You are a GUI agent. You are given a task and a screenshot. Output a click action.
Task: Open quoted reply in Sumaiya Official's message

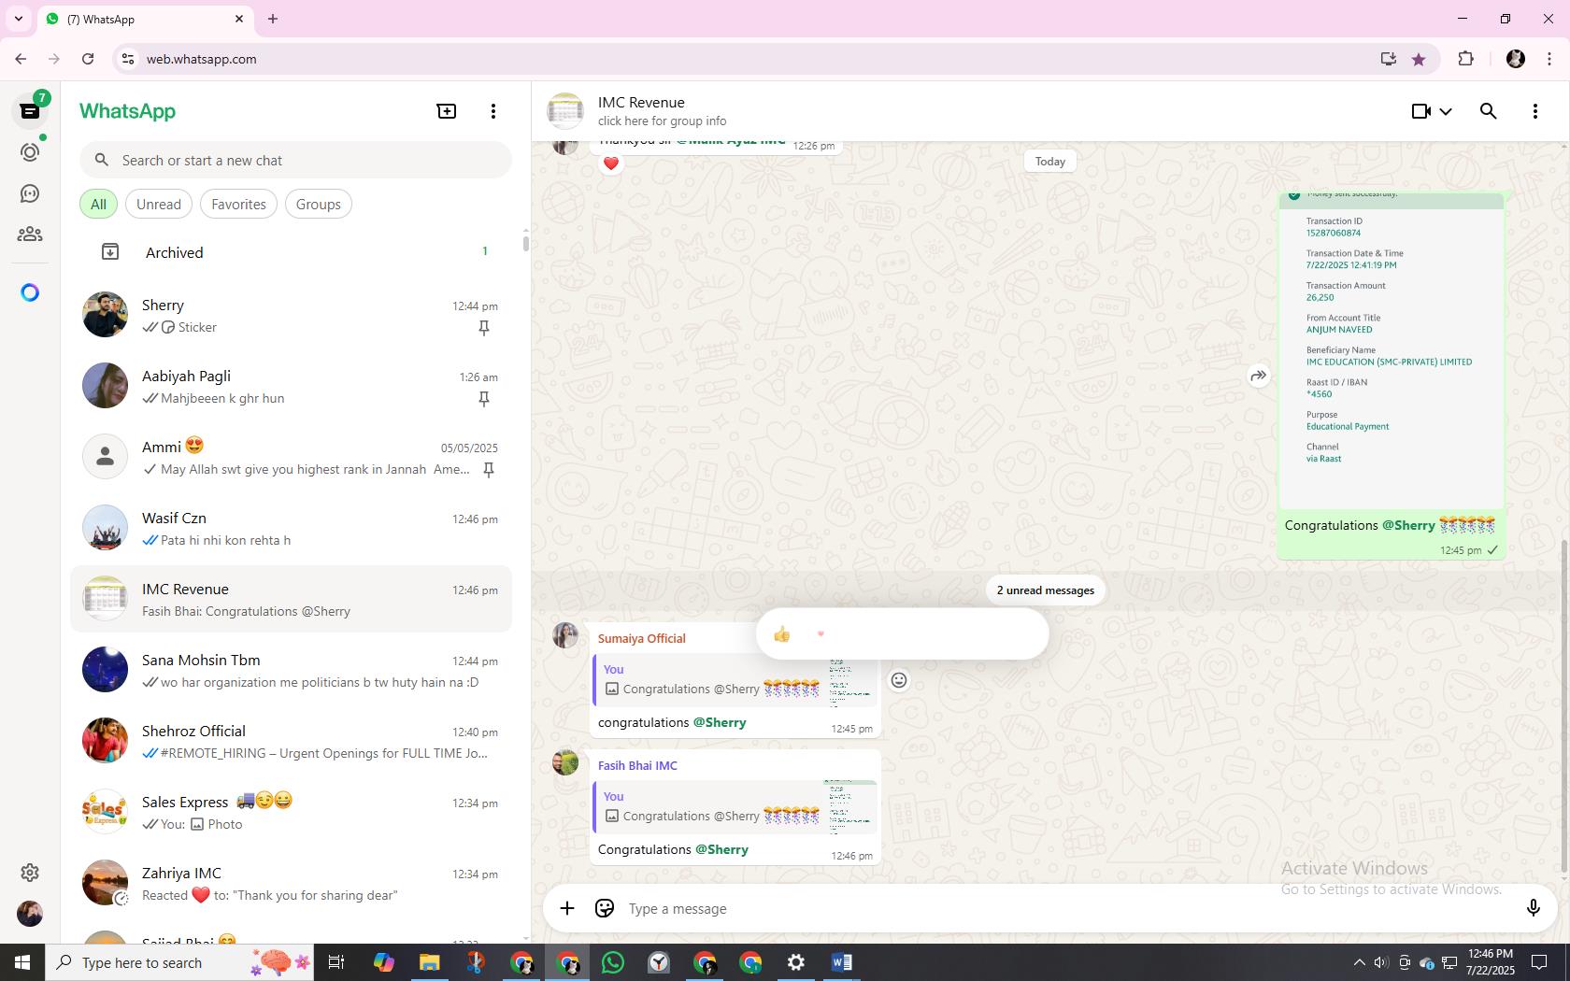point(735,680)
